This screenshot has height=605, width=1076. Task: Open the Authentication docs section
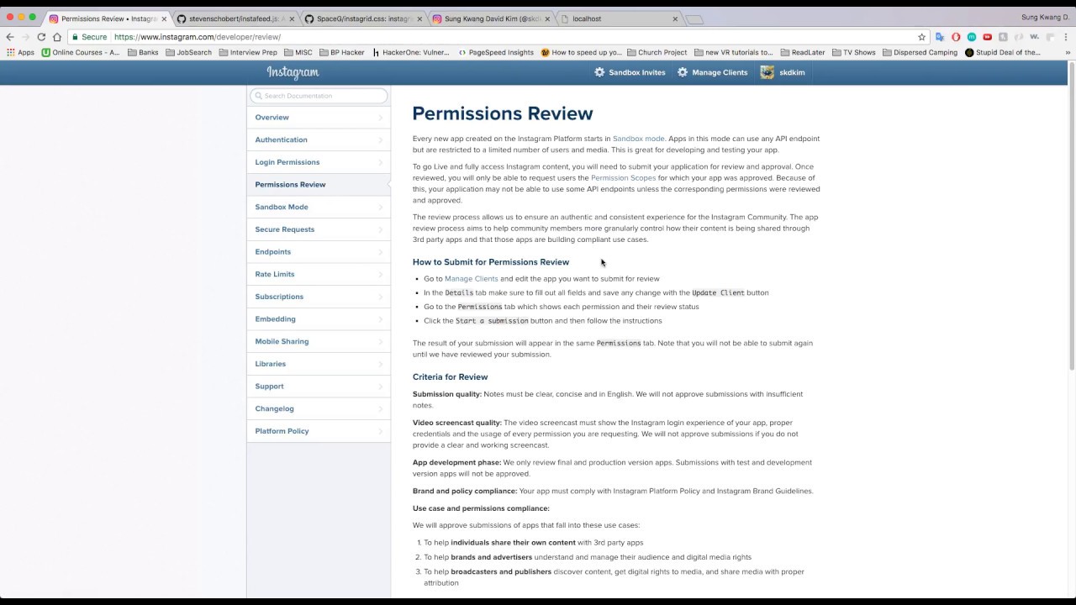[x=319, y=139]
